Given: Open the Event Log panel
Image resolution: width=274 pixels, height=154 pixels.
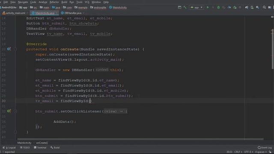Looking at the screenshot, I should pyautogui.click(x=265, y=148).
